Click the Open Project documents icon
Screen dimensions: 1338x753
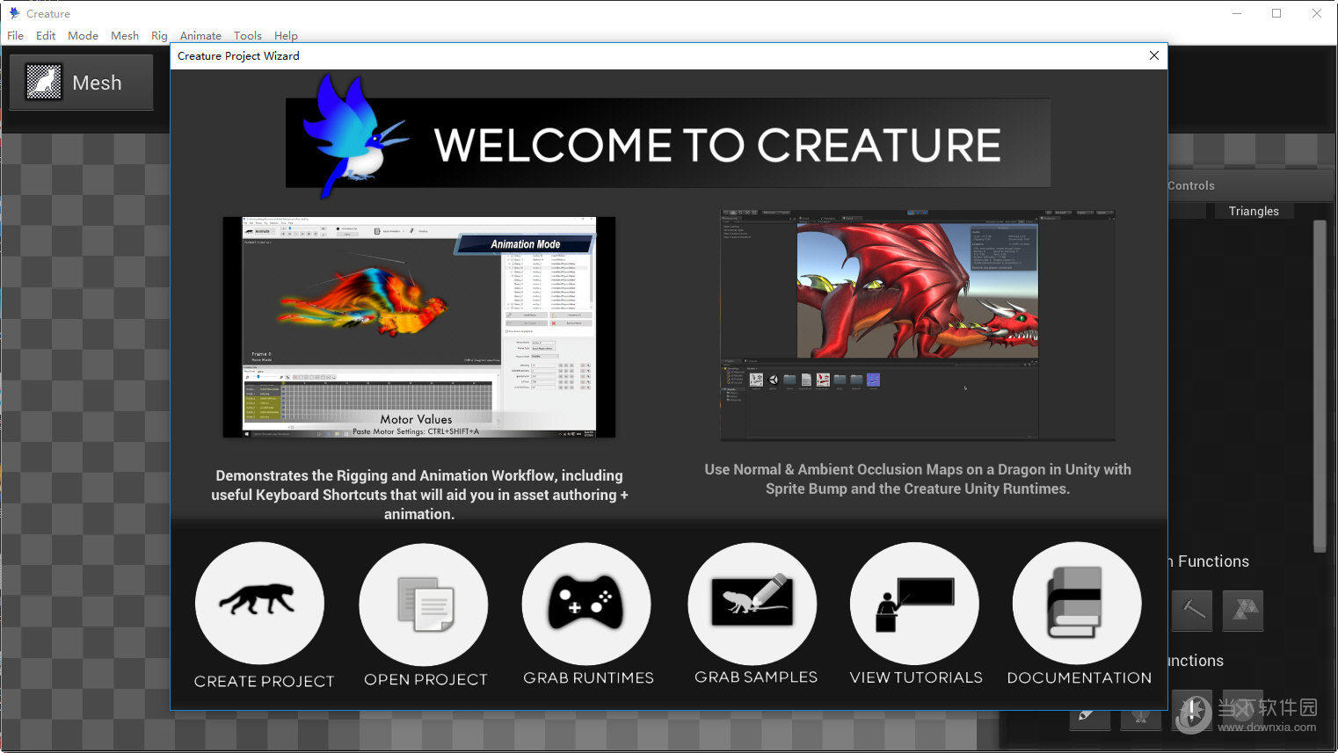424,605
